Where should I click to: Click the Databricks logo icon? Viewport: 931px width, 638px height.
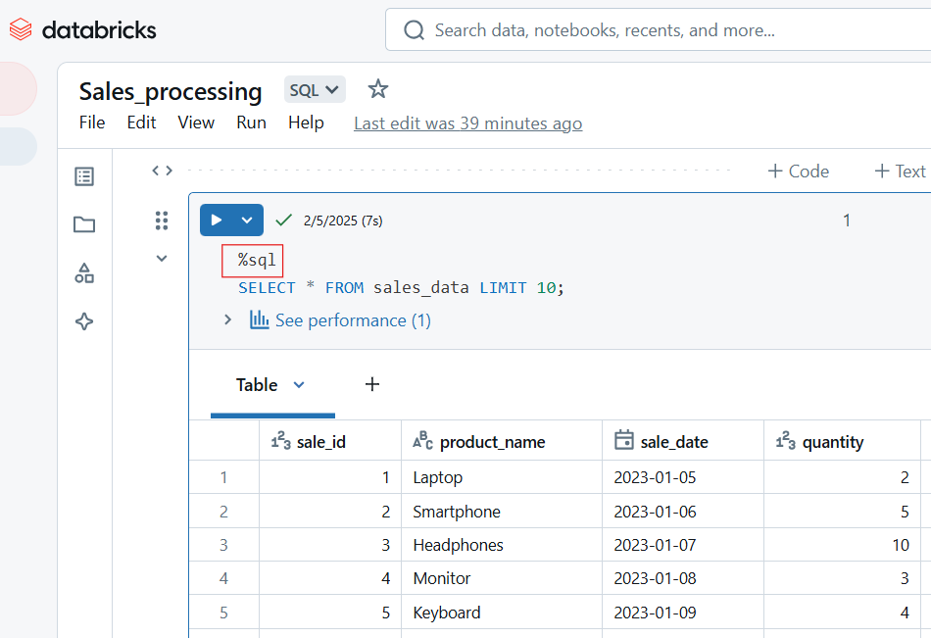click(x=21, y=29)
